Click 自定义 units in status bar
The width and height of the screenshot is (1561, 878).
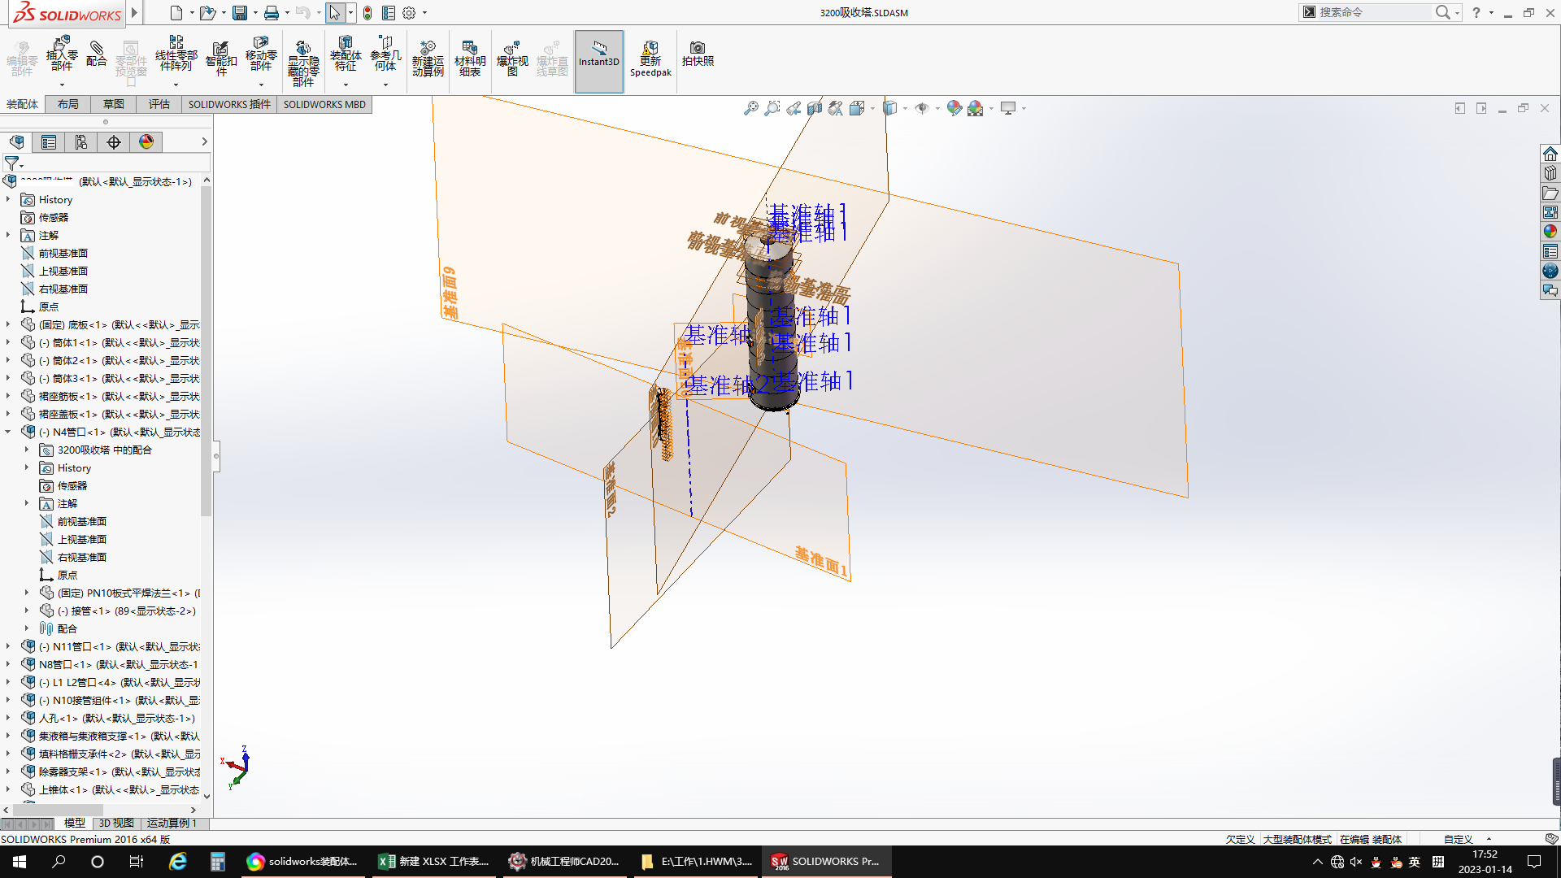point(1459,839)
